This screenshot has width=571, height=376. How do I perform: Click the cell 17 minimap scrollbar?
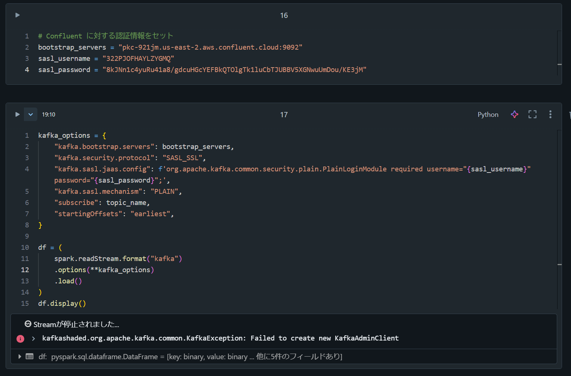click(559, 220)
